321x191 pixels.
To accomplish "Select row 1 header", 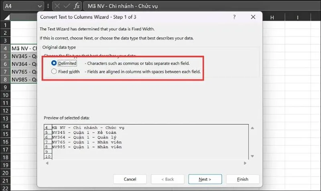I will (x=5, y=25).
